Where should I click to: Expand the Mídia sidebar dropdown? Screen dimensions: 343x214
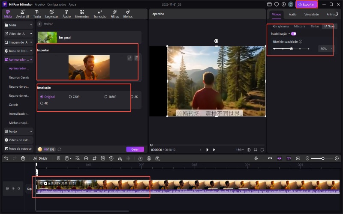point(31,25)
